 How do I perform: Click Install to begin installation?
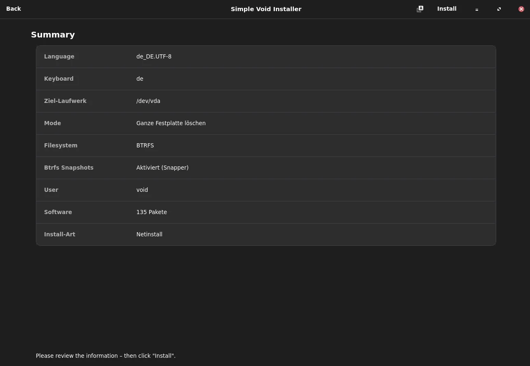coord(447,9)
